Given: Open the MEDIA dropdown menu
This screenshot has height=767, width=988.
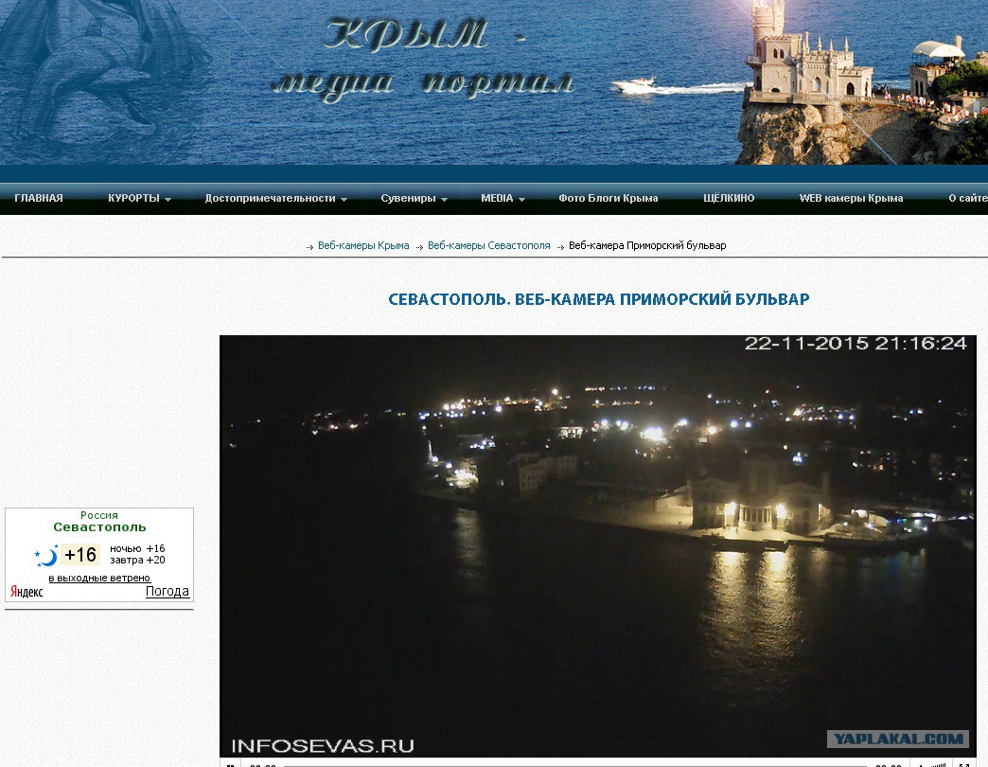Looking at the screenshot, I should tap(503, 199).
